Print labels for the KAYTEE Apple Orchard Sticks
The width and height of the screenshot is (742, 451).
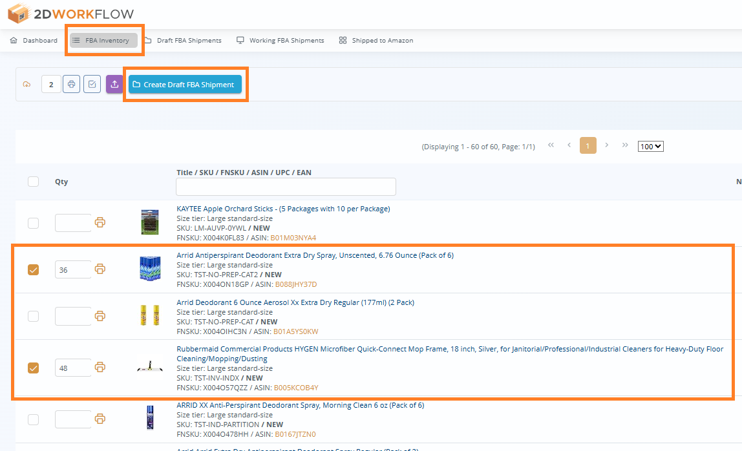[100, 222]
